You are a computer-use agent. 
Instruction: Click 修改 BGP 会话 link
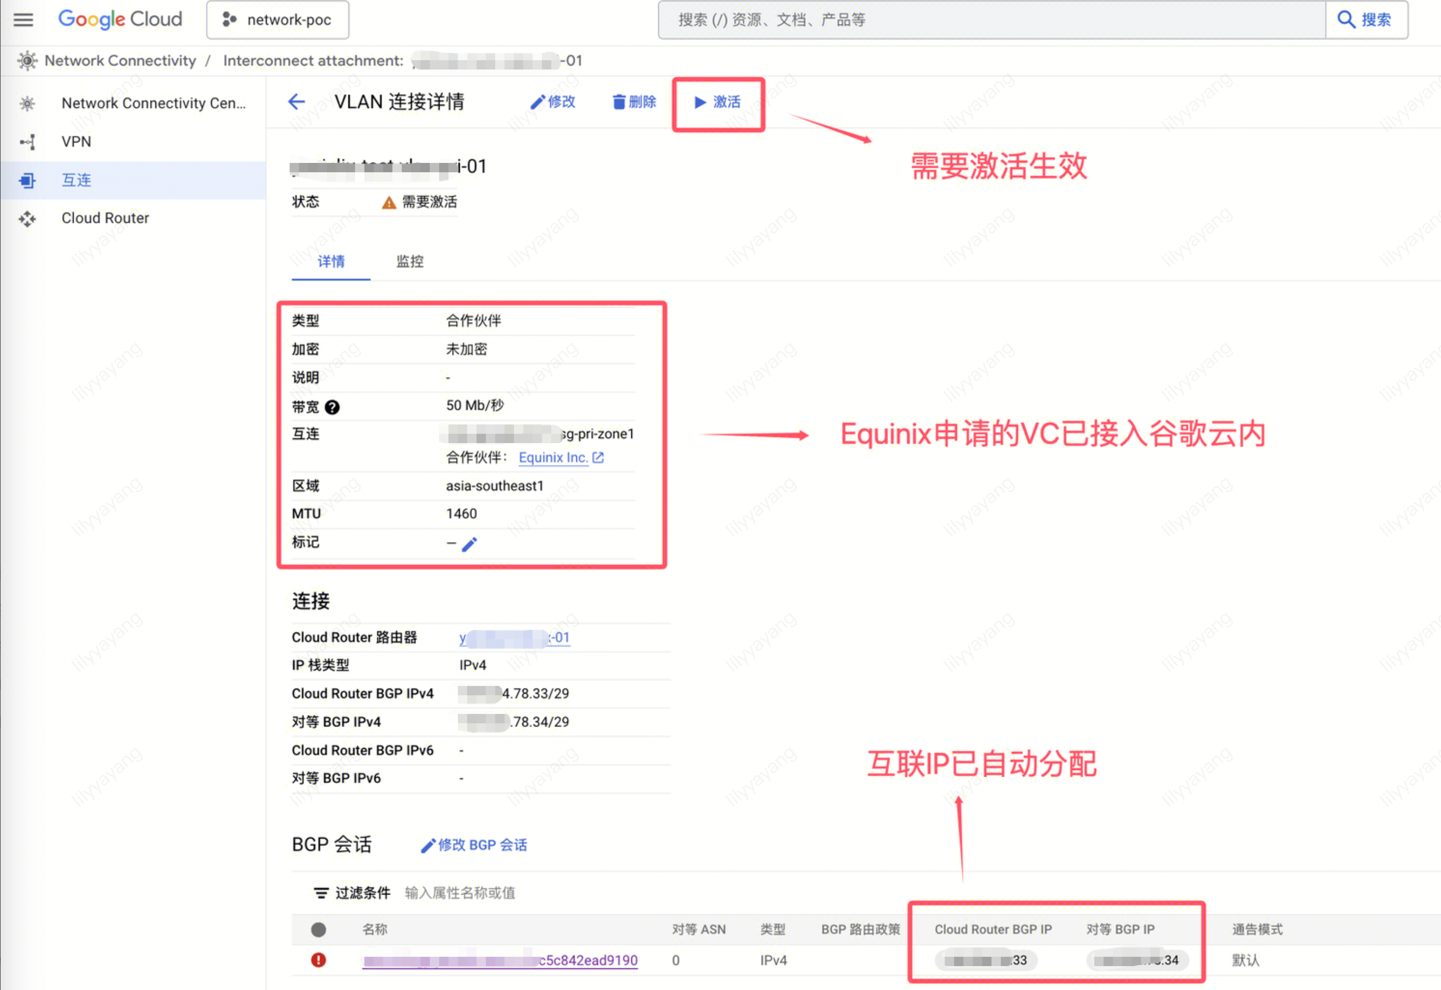(474, 845)
